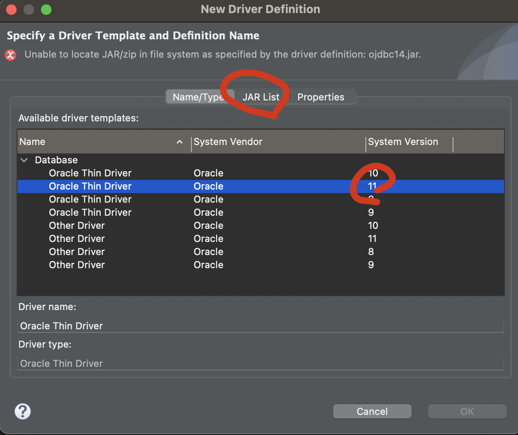Click the 'Unable to locate JAR/zip' error message

[223, 54]
